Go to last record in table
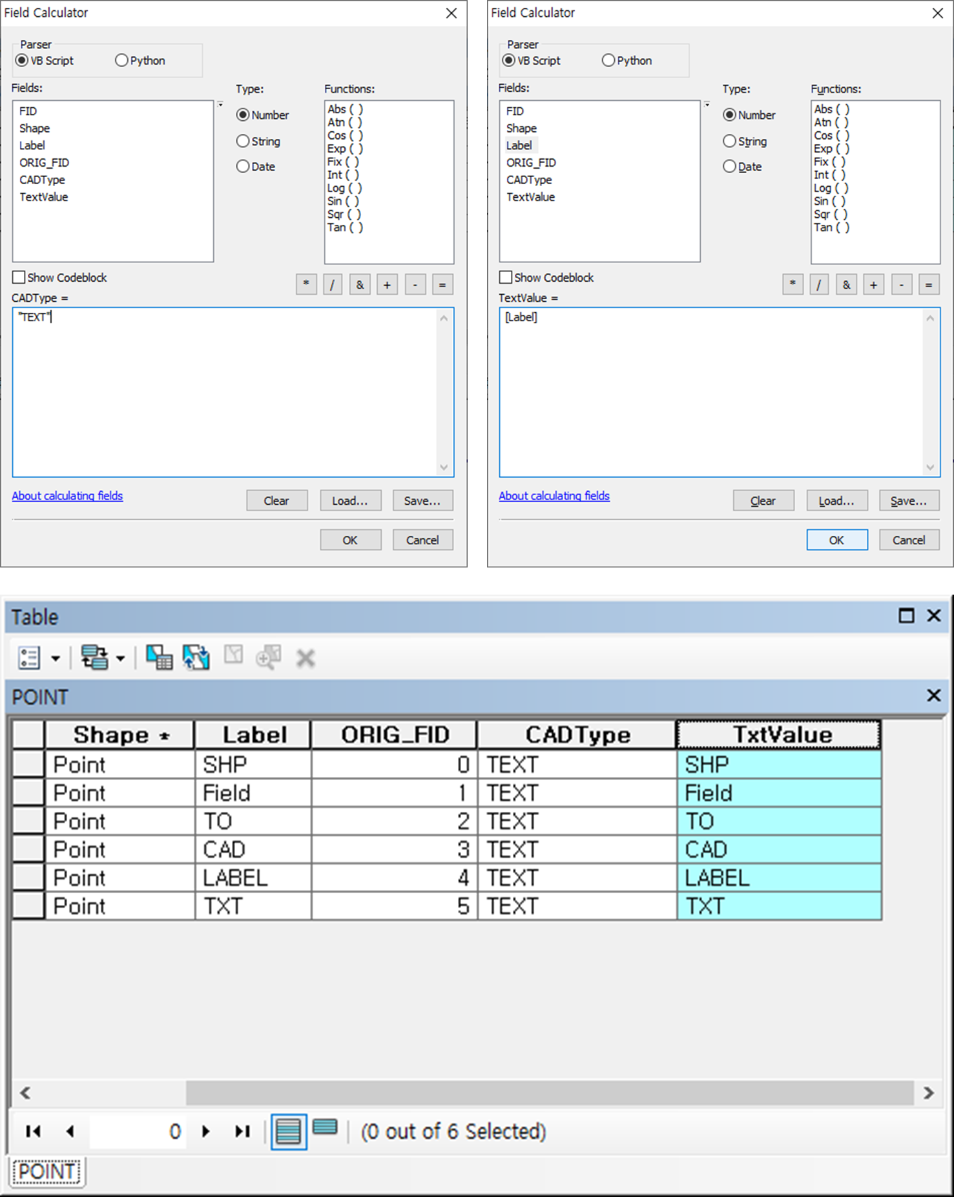The height and width of the screenshot is (1197, 954). coord(242,1131)
